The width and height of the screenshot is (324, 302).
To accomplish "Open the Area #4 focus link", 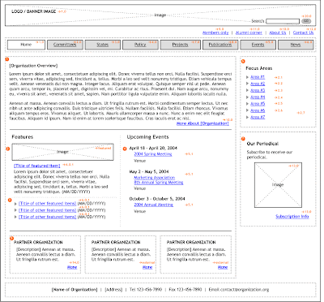I will tap(258, 97).
